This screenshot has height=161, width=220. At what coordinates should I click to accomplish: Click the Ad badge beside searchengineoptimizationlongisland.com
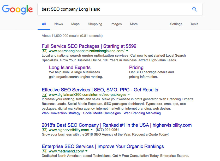pos(44,51)
